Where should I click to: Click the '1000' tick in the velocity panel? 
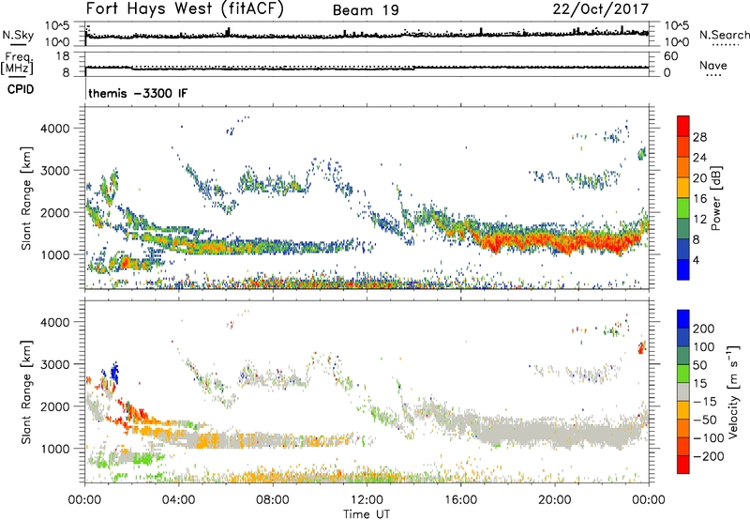tap(55, 449)
